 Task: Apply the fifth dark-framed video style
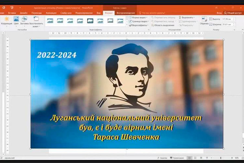pyautogui.click(x=90, y=21)
